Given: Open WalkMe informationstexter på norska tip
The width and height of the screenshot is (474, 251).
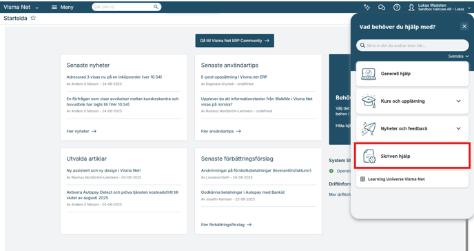Looking at the screenshot, I should click(x=257, y=101).
